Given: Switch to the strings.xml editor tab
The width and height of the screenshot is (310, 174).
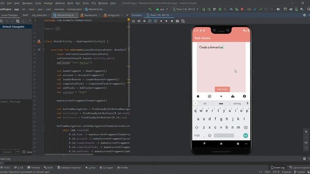Looking at the screenshot, I should point(113,15).
